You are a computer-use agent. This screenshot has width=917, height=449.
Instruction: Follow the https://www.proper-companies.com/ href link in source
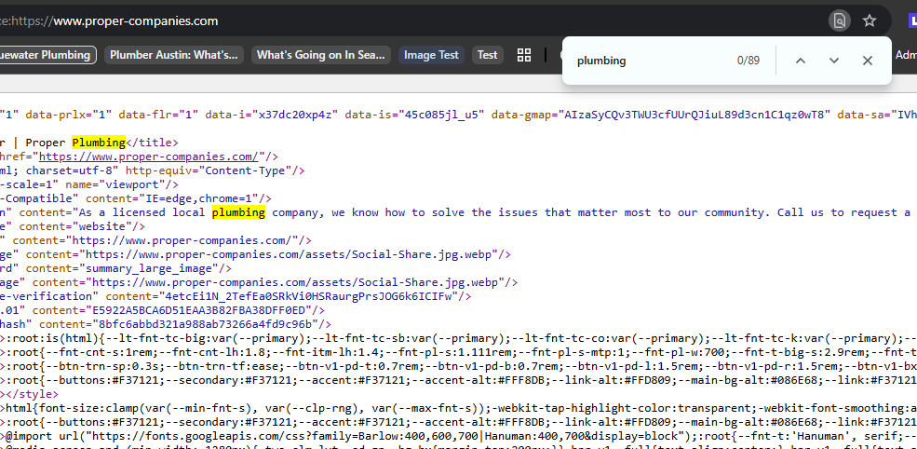tap(149, 156)
